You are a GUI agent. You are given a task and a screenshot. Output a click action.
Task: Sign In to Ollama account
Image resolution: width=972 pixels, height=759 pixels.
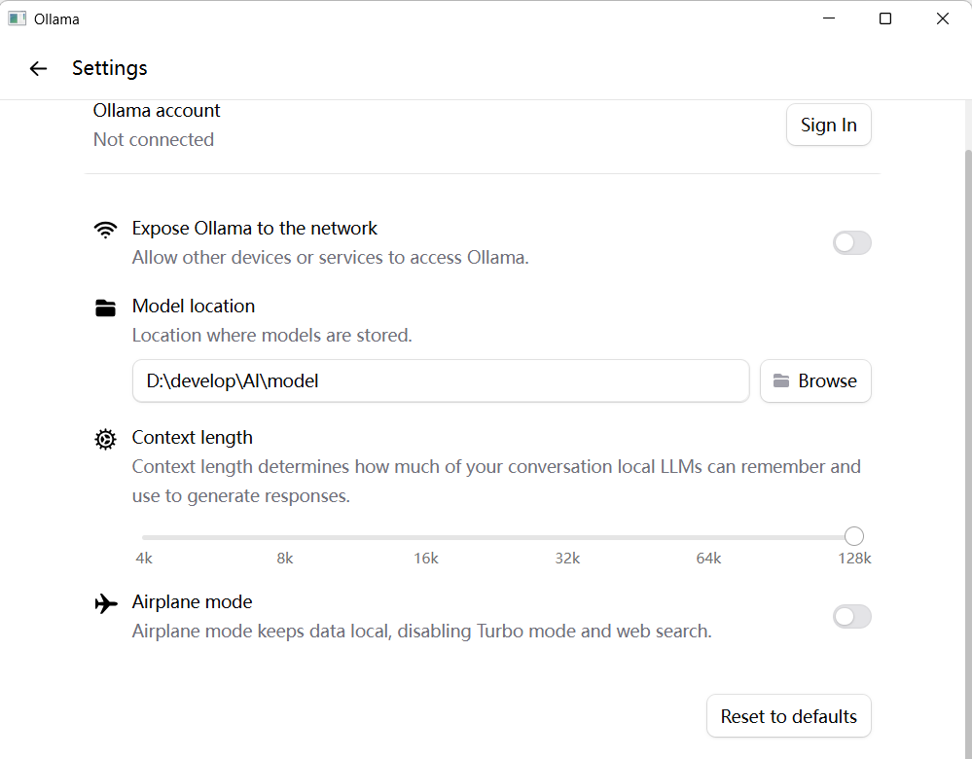tap(828, 125)
